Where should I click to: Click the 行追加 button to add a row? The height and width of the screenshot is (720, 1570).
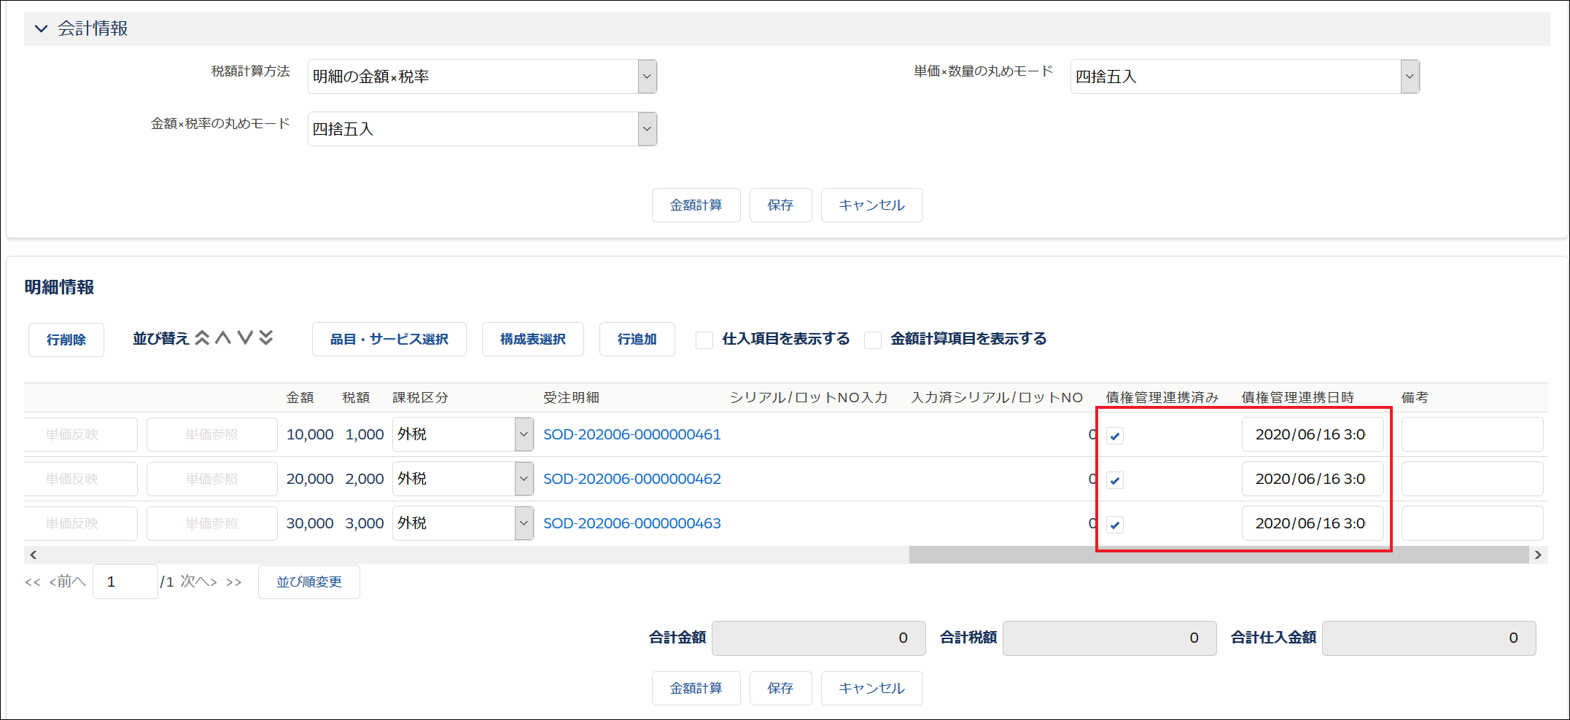(636, 339)
